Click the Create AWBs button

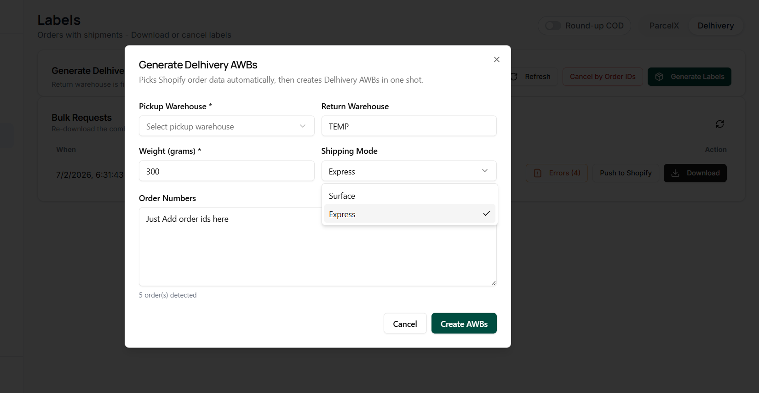pyautogui.click(x=464, y=324)
